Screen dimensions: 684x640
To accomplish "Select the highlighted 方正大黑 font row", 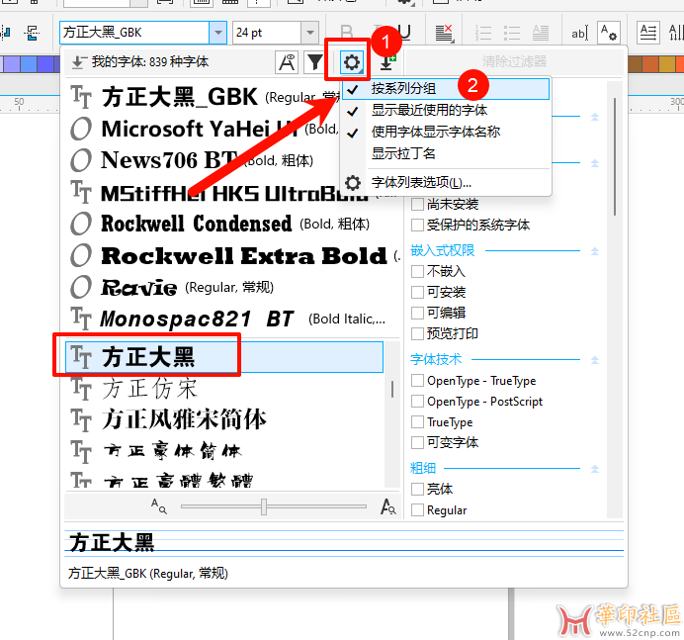I will pyautogui.click(x=224, y=357).
